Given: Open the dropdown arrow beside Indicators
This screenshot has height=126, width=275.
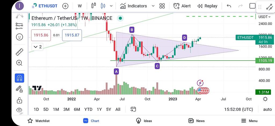Looking at the screenshot, I should pyautogui.click(x=153, y=6).
